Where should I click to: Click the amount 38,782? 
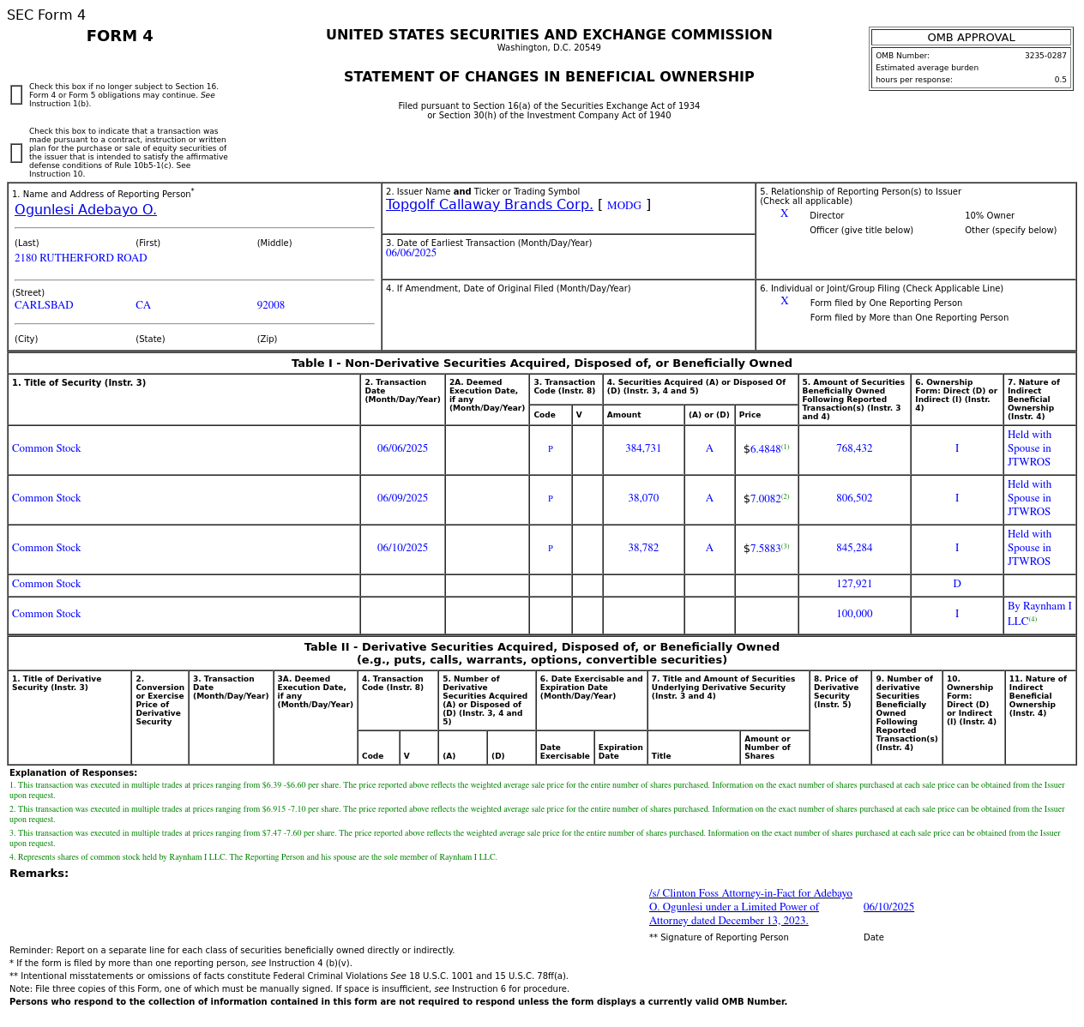click(x=643, y=548)
